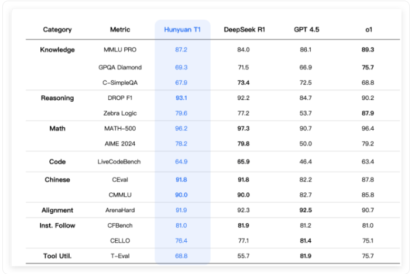
Task: Select Hunyuan T1 CELLO score 76.4
Action: (x=181, y=241)
